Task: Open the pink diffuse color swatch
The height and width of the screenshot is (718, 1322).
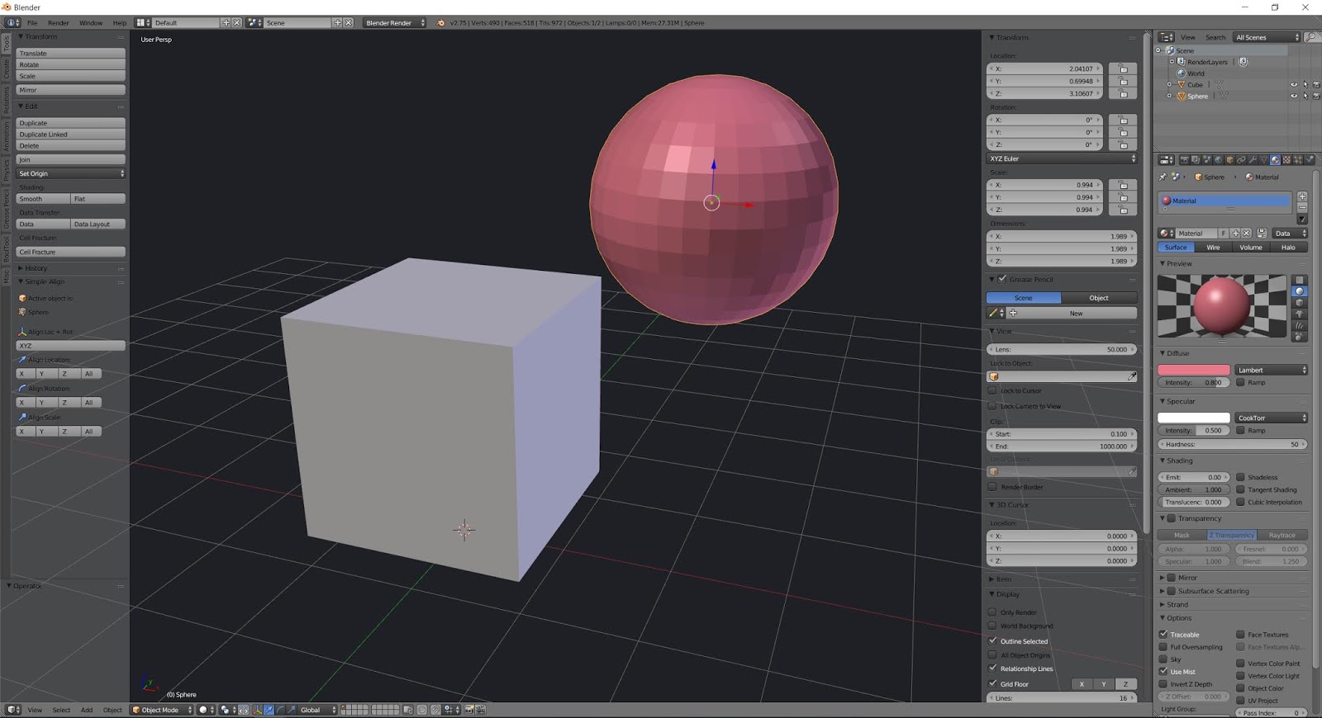Action: click(x=1194, y=370)
